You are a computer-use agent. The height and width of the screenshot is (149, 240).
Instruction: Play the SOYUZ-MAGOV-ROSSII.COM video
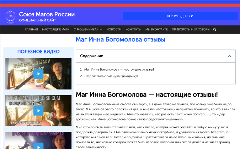(x=38, y=111)
